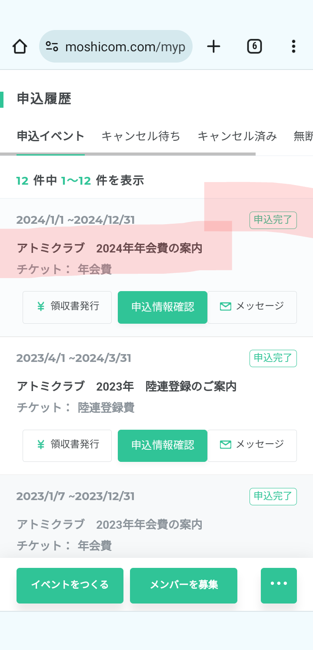The width and height of the screenshot is (313, 650).
Task: Select the 申込イベント tab
Action: tap(50, 136)
